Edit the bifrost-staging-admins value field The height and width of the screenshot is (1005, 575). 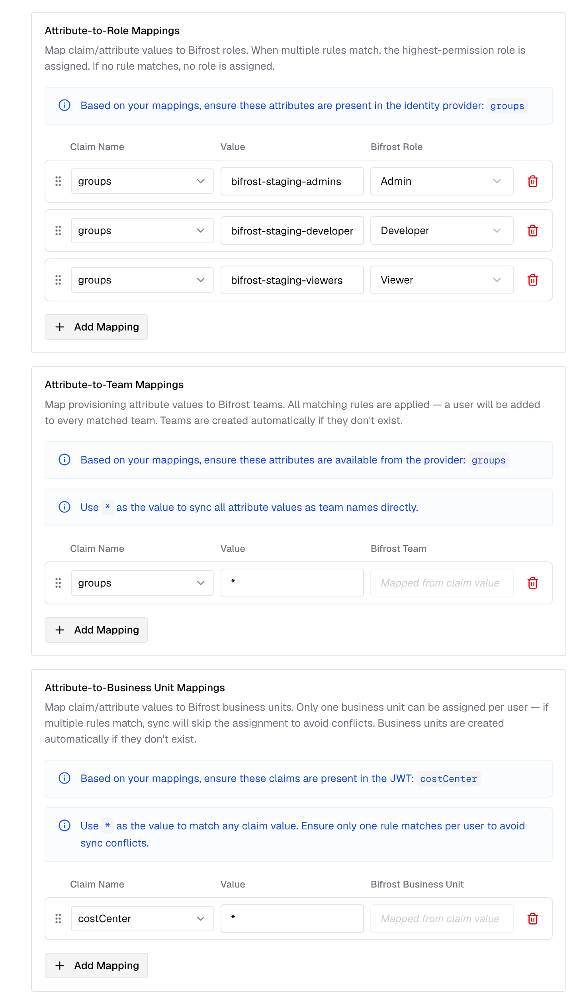(292, 182)
